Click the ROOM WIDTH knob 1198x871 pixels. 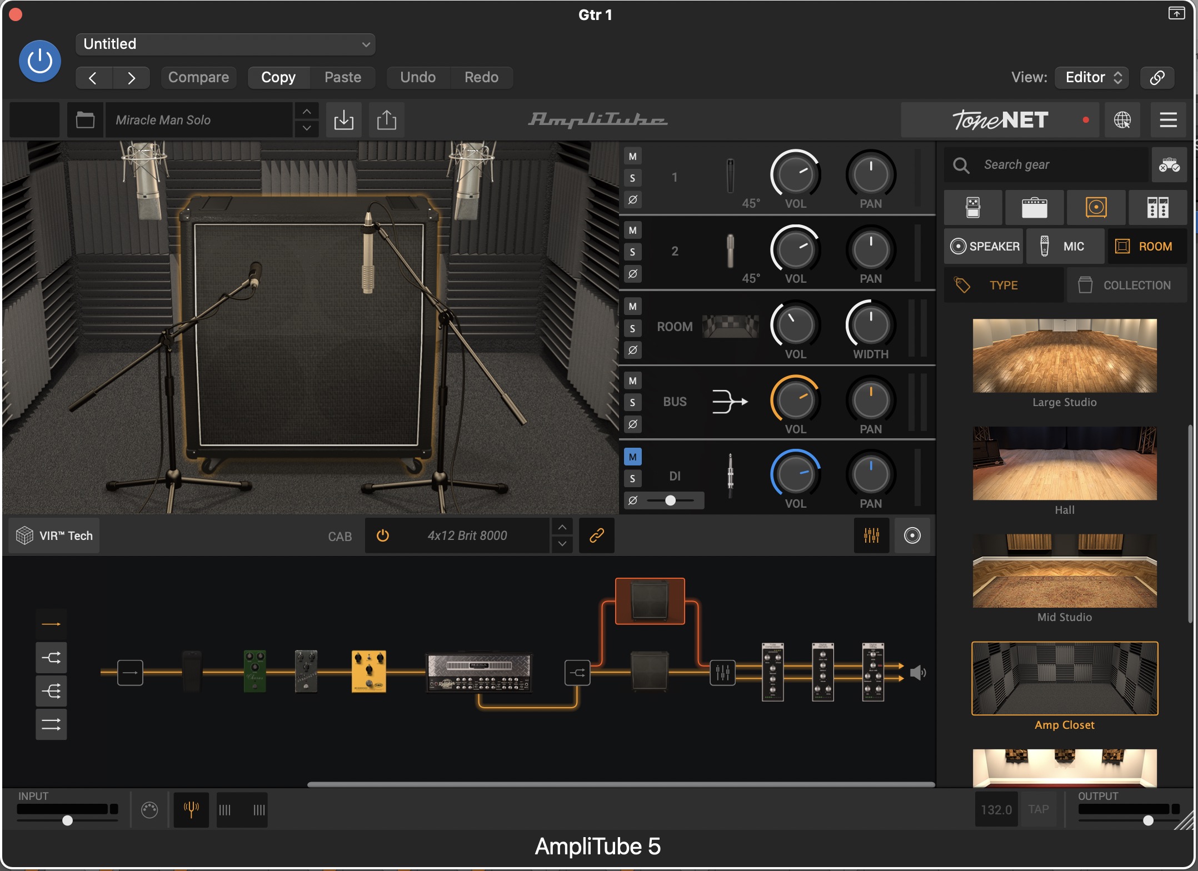[x=871, y=326]
